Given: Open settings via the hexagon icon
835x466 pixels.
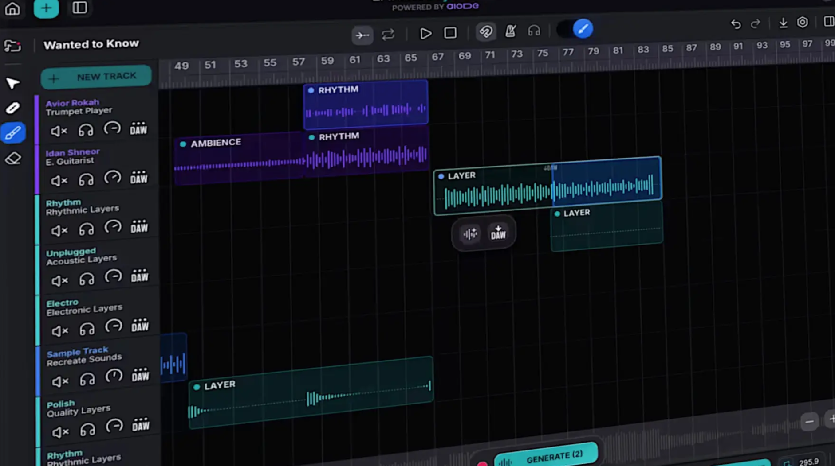Looking at the screenshot, I should [x=803, y=22].
